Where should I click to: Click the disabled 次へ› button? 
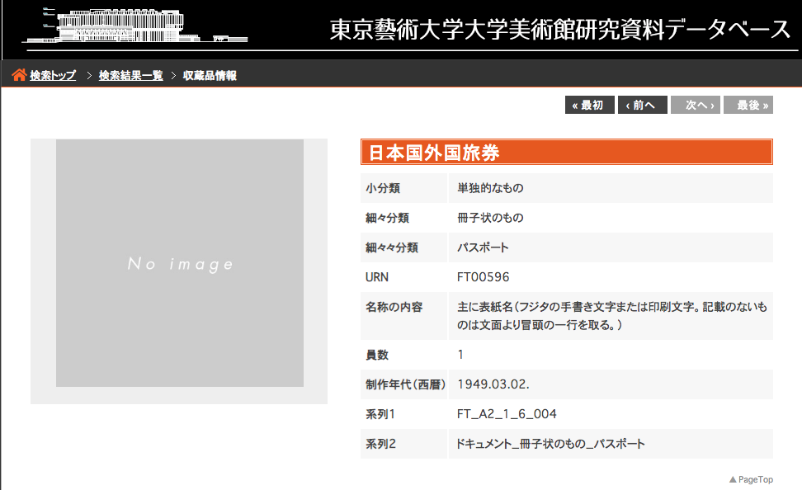(696, 105)
